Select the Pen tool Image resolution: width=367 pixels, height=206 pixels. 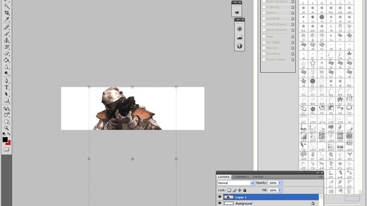pos(6,81)
